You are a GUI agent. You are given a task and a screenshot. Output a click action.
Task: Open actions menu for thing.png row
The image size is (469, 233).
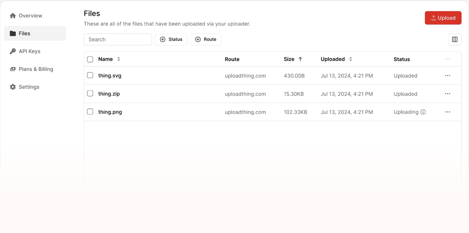coord(448,112)
